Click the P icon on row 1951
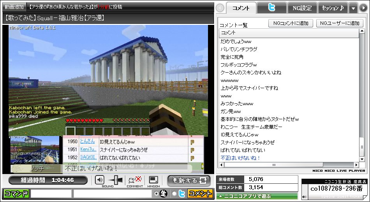This screenshot has height=202, width=370. coord(192,150)
